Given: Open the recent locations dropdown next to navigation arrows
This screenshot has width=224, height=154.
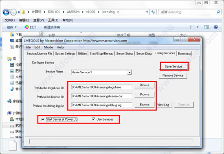Looking at the screenshot, I should point(19,12).
